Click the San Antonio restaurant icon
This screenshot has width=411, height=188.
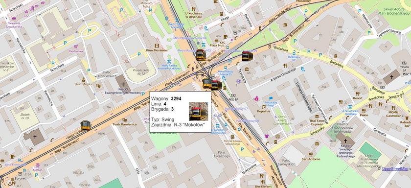click(311, 154)
